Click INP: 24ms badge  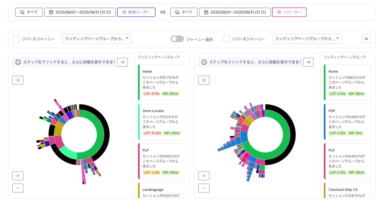[x=172, y=133]
